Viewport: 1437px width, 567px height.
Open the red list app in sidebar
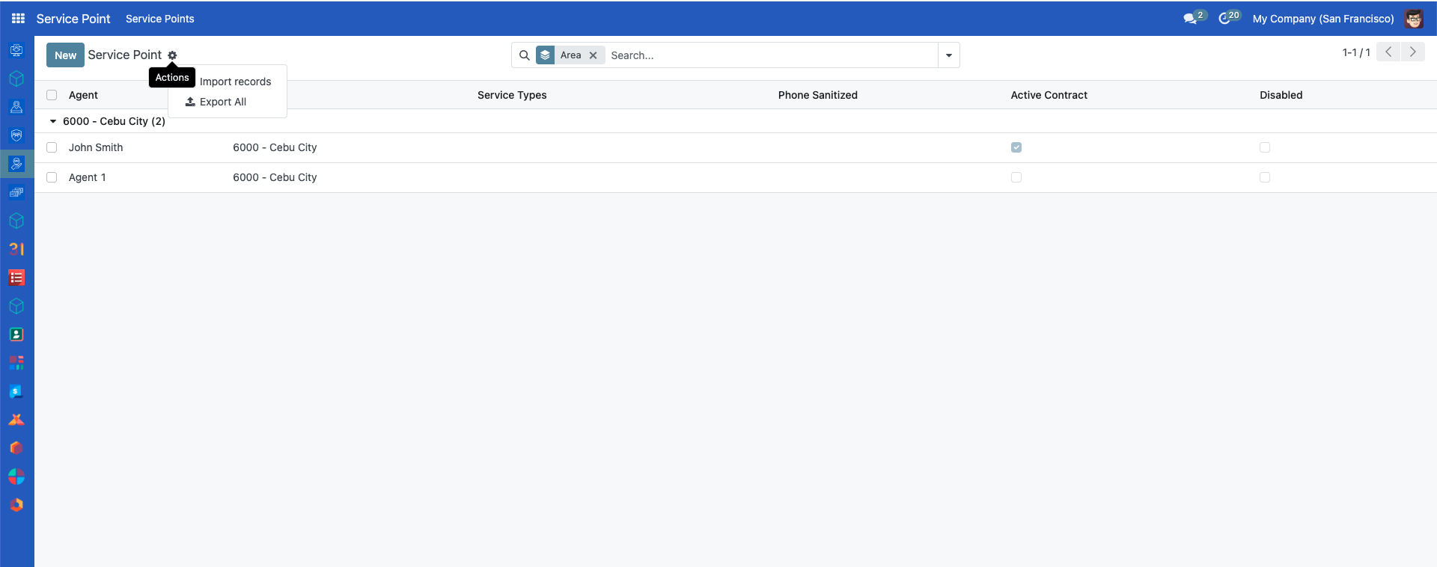tap(16, 278)
